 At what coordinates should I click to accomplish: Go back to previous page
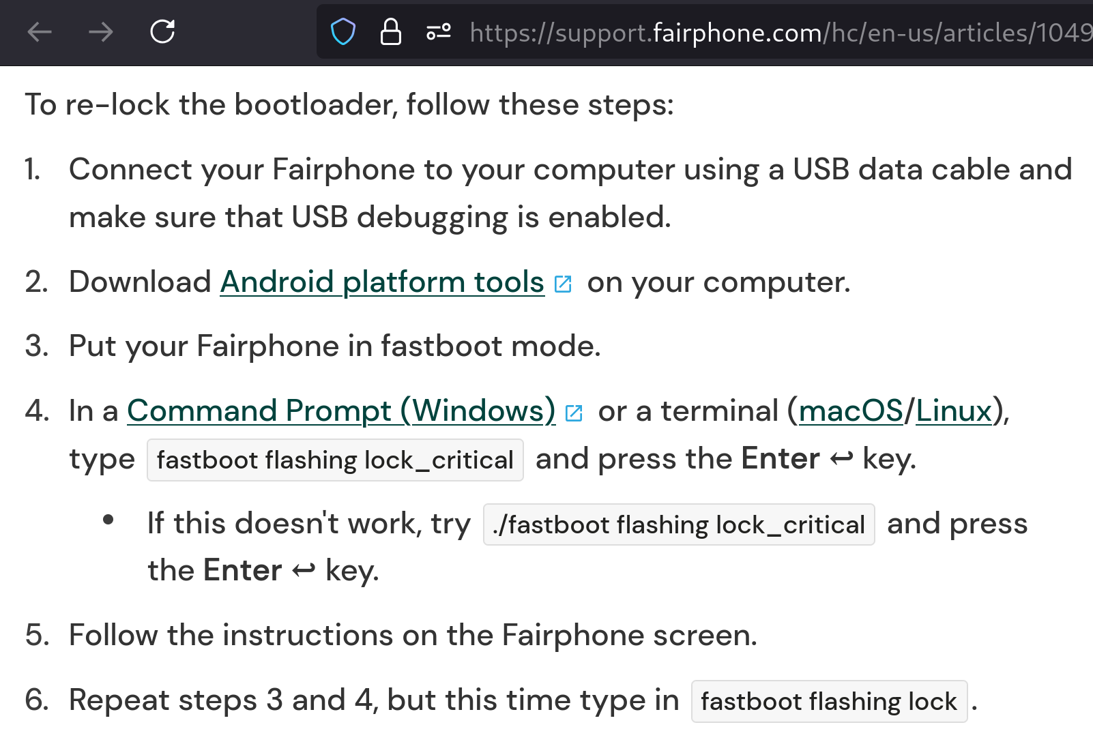(x=40, y=31)
